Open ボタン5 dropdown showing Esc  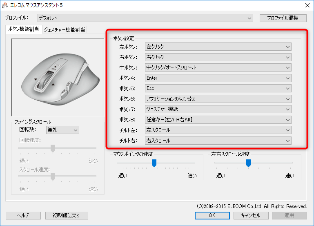(x=218, y=88)
